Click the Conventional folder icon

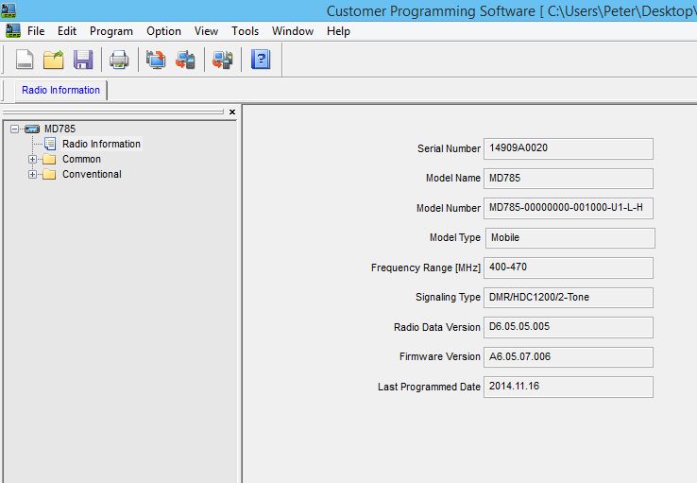pyautogui.click(x=49, y=174)
